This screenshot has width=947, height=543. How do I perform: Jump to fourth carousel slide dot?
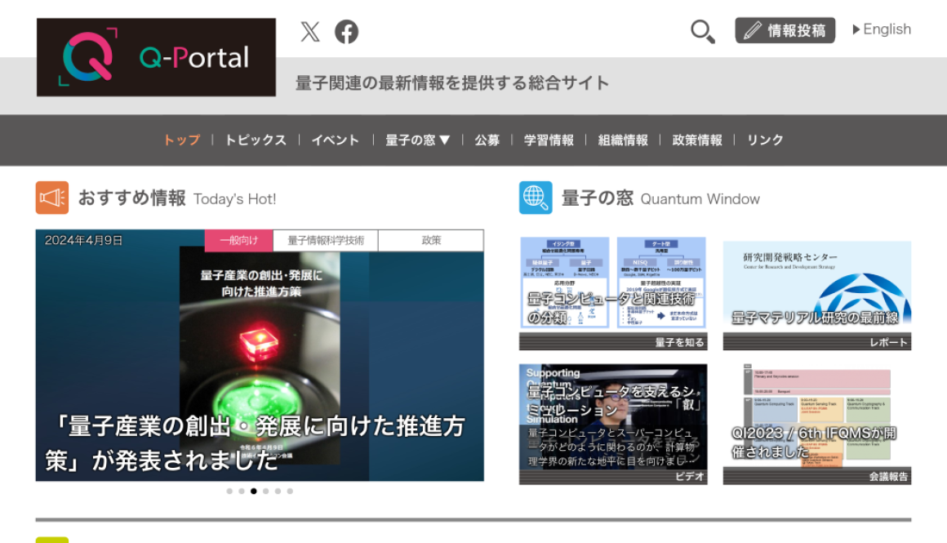click(266, 491)
